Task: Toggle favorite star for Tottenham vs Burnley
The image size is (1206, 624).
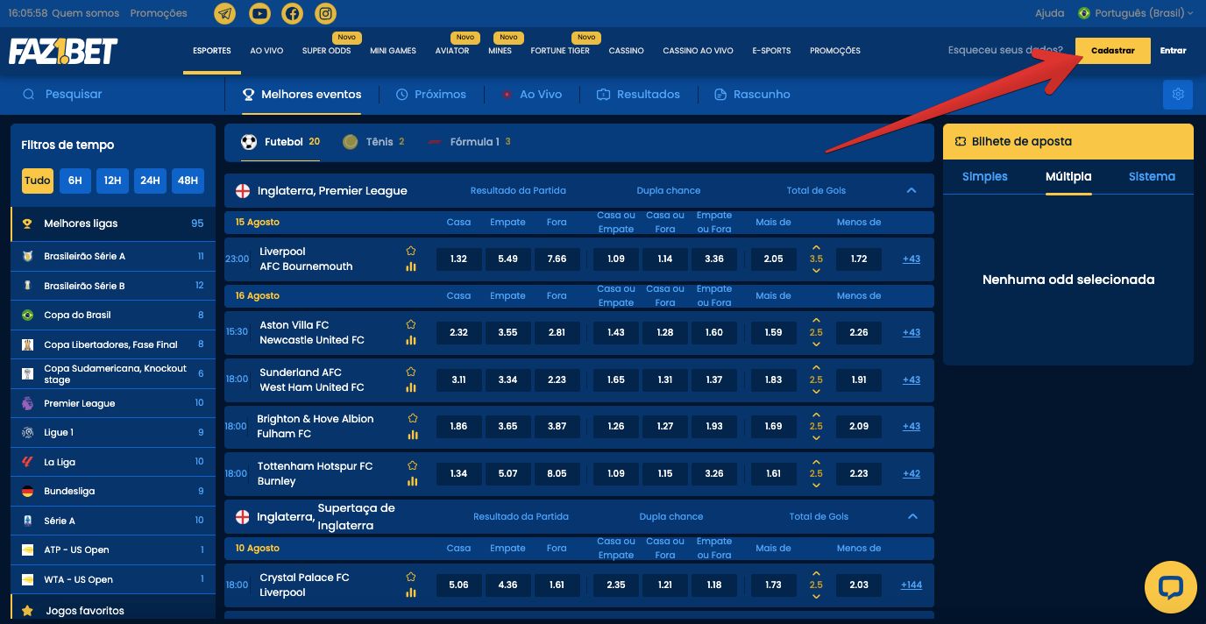Action: 412,465
